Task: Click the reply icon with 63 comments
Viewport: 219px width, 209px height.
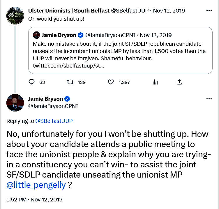Action: (32, 82)
